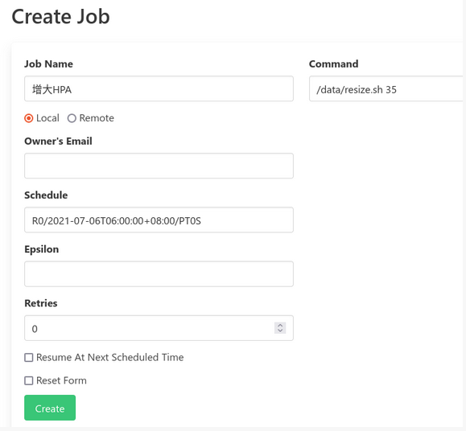Click the Retries label text
Screen dimensions: 466x431
[41, 303]
